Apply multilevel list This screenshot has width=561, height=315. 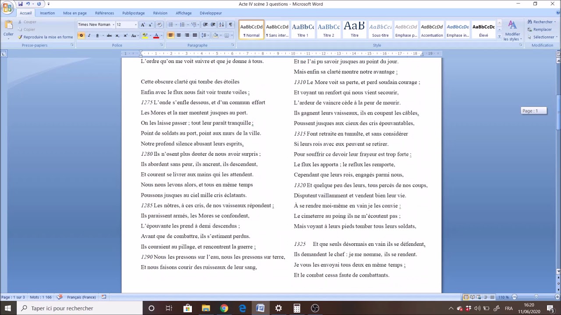[195, 24]
